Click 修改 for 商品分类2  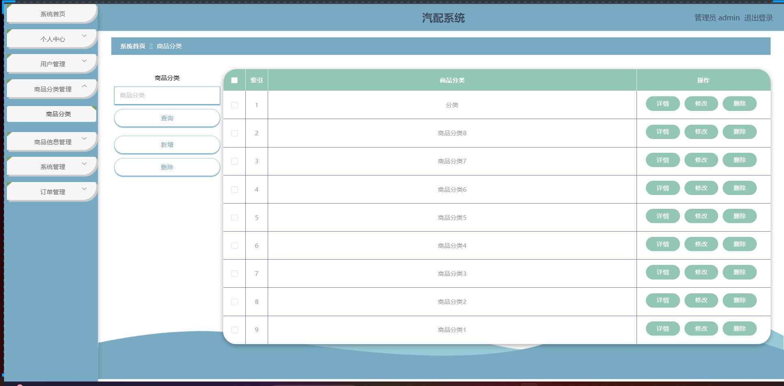pos(701,300)
